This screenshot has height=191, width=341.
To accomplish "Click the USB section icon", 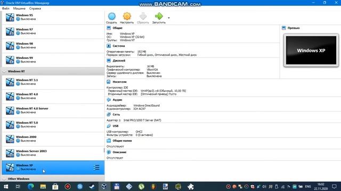I will point(109,126).
